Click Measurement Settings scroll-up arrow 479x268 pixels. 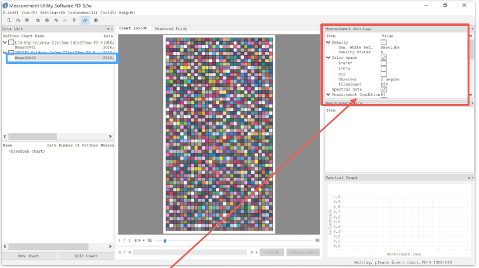471,35
